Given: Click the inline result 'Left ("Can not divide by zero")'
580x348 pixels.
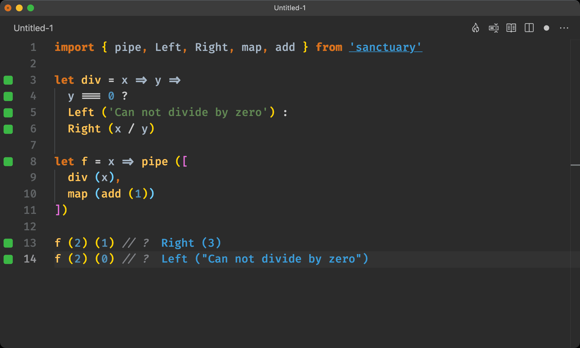Looking at the screenshot, I should pos(265,259).
